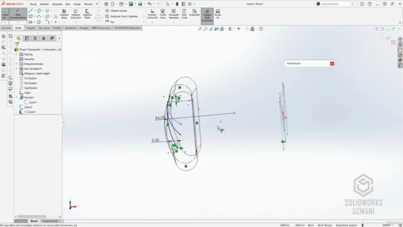
Task: Collapse the Döndür1 feature node
Action: (16, 98)
